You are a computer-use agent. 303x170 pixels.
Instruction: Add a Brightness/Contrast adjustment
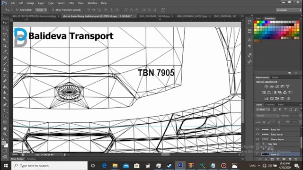point(266,86)
